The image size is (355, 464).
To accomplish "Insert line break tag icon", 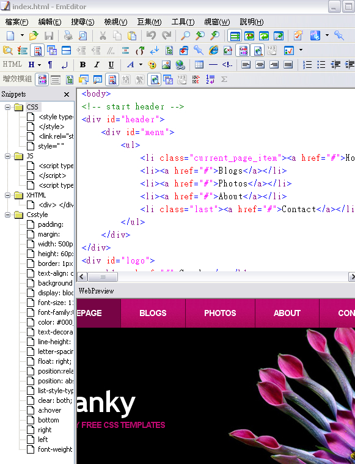I will click(64, 65).
